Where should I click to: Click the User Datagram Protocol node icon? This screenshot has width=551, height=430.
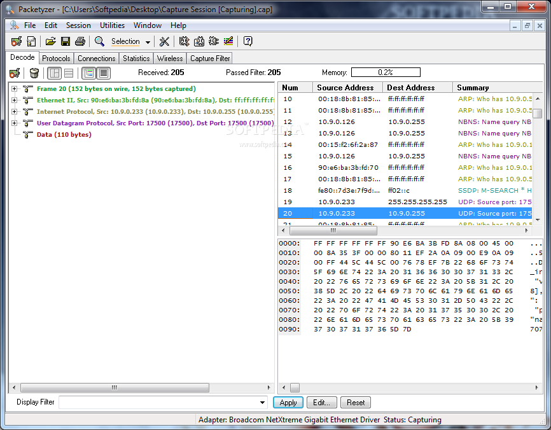[28, 123]
